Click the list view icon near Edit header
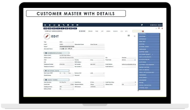 point(129,36)
